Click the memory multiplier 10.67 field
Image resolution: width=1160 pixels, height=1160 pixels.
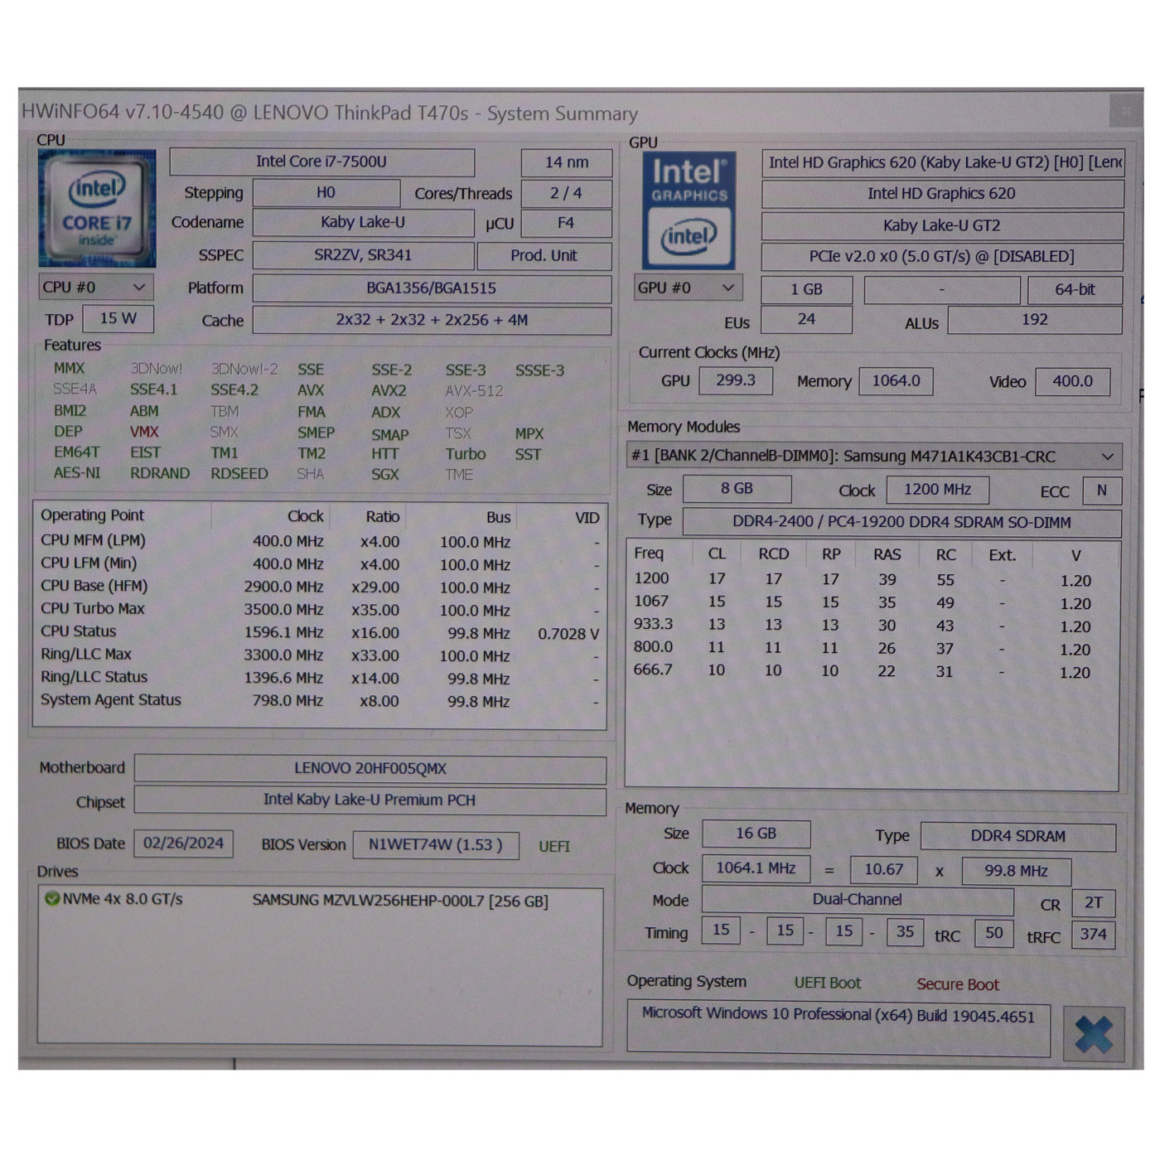coord(884,870)
